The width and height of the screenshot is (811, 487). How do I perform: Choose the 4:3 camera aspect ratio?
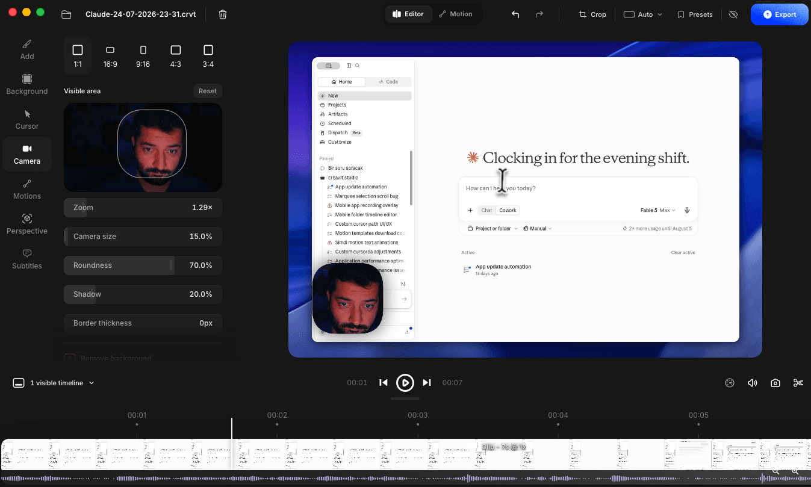(x=175, y=55)
